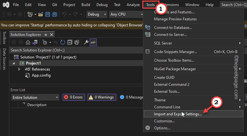Open the Edit menu
Viewport: 247px width, 136px height.
(x=28, y=5)
